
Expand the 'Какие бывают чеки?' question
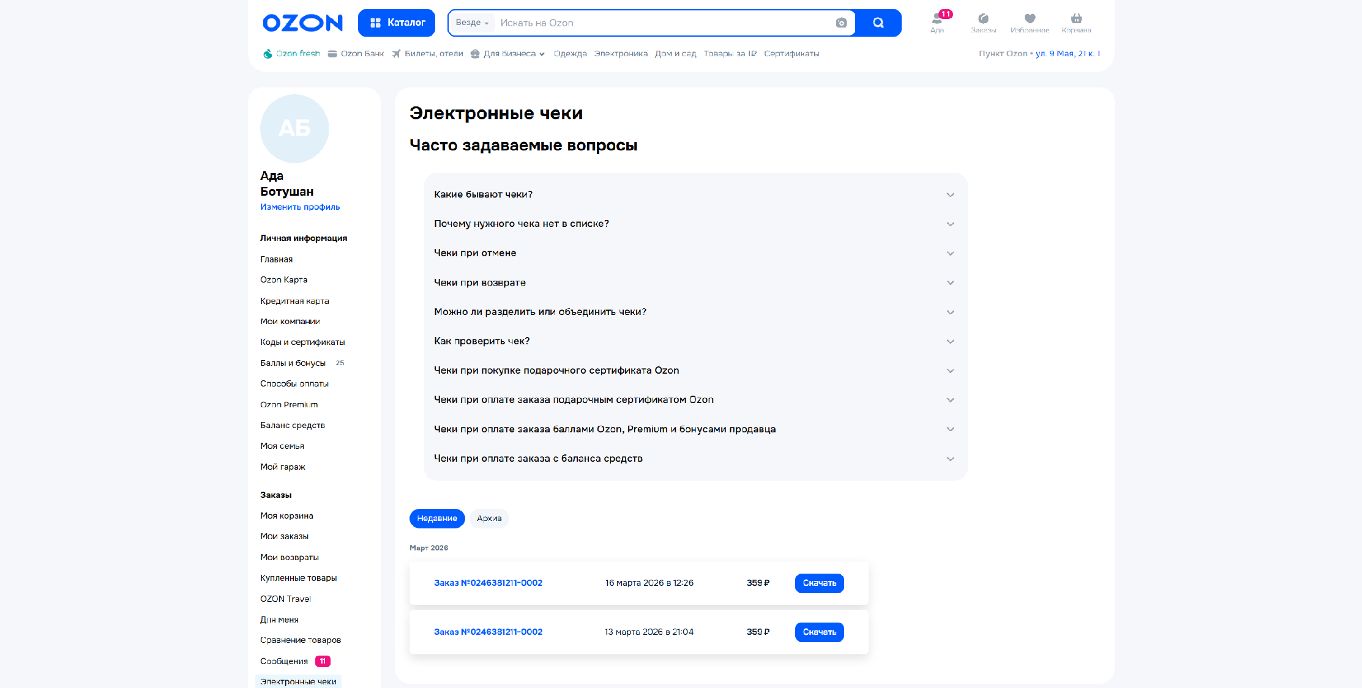coord(695,194)
